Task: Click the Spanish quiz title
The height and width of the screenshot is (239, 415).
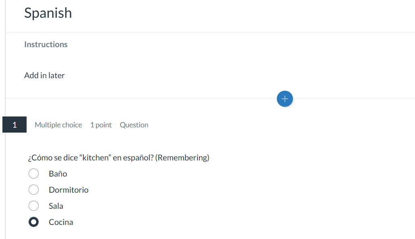Action: [48, 13]
